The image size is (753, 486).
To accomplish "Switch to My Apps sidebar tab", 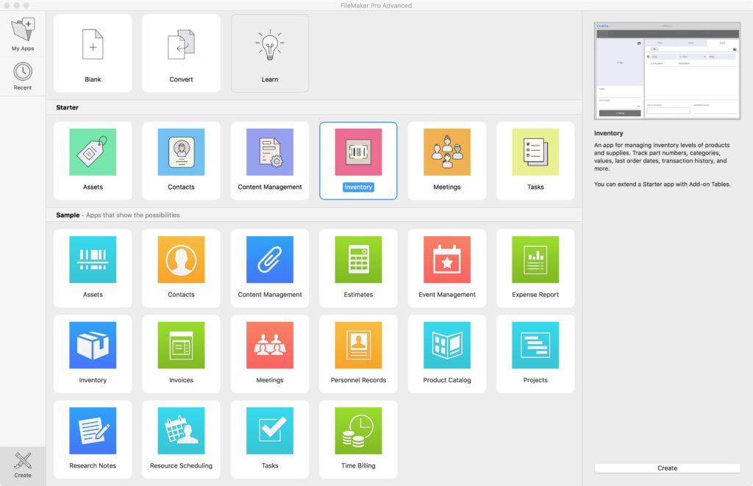I will 23,35.
